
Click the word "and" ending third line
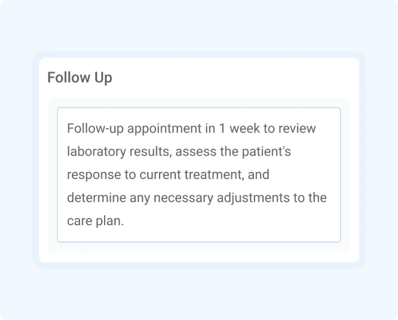pyautogui.click(x=258, y=175)
